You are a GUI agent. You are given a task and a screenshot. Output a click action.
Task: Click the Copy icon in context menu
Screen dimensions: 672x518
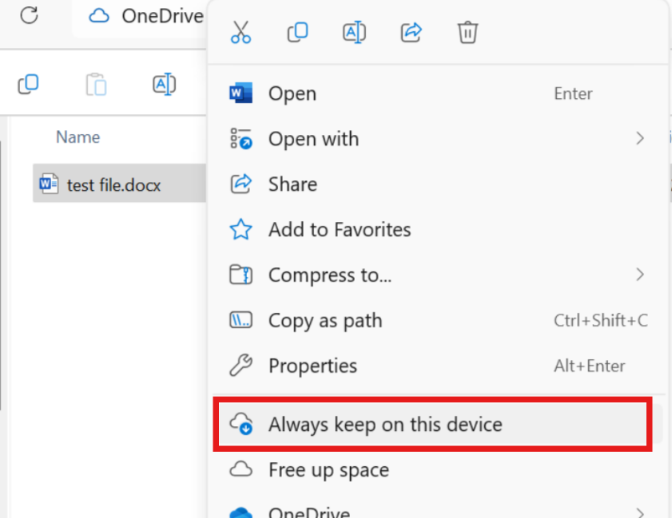297,32
